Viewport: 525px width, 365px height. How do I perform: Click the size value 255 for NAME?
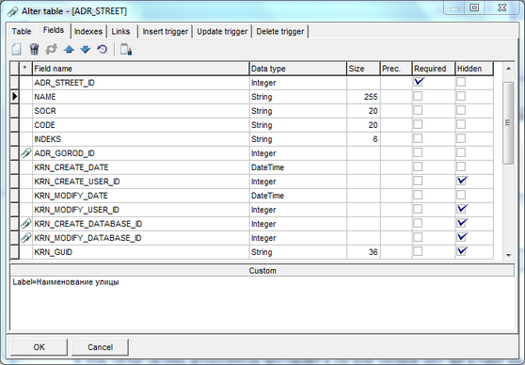[x=371, y=97]
